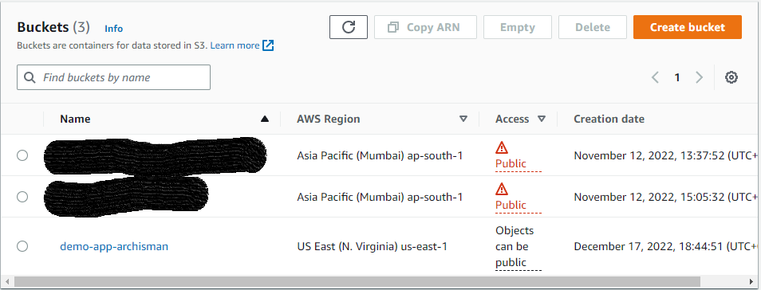
Task: Click warning triangle on second Public bucket
Action: 501,189
